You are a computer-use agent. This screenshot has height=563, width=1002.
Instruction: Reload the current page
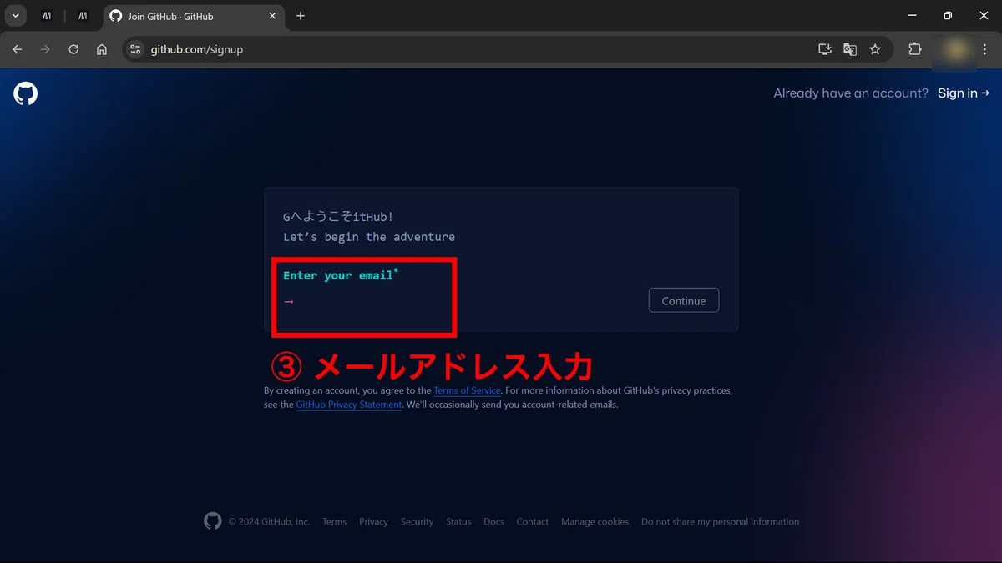pos(73,49)
